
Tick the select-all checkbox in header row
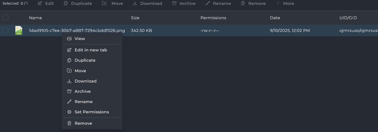[x=5, y=18]
